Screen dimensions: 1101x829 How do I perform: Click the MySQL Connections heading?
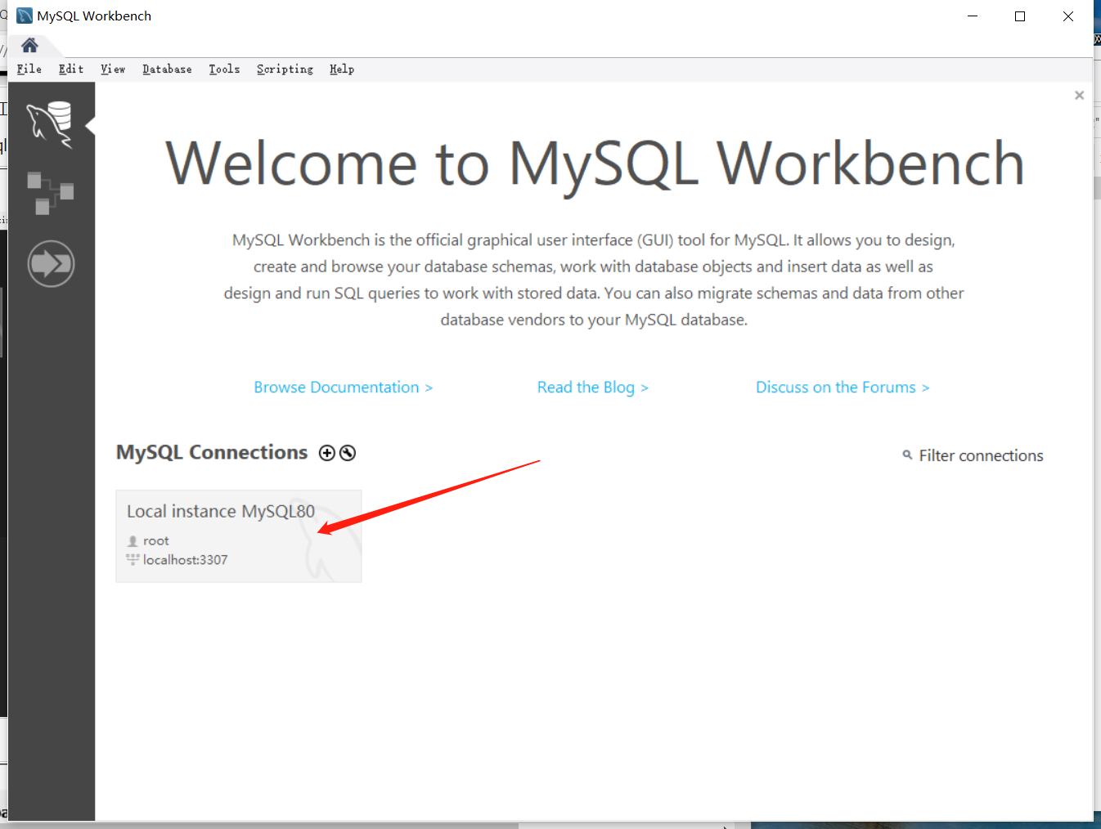click(x=212, y=452)
